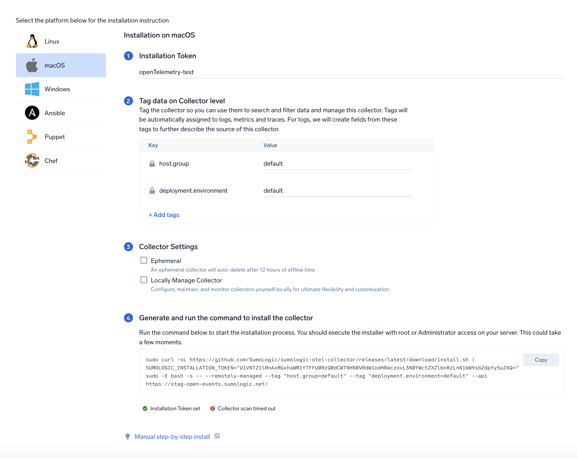Click the Ansible logo icon
The width and height of the screenshot is (577, 458).
[32, 113]
